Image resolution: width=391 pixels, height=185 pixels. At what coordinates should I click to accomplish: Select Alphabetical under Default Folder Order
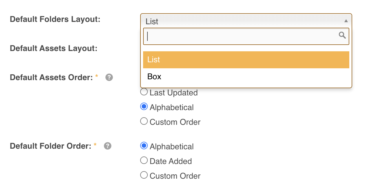click(144, 146)
